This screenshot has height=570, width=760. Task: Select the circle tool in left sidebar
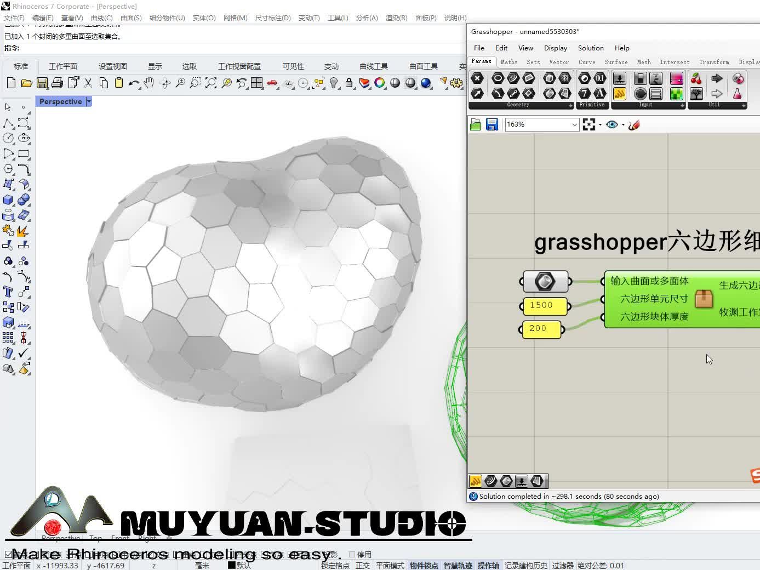tap(8, 138)
